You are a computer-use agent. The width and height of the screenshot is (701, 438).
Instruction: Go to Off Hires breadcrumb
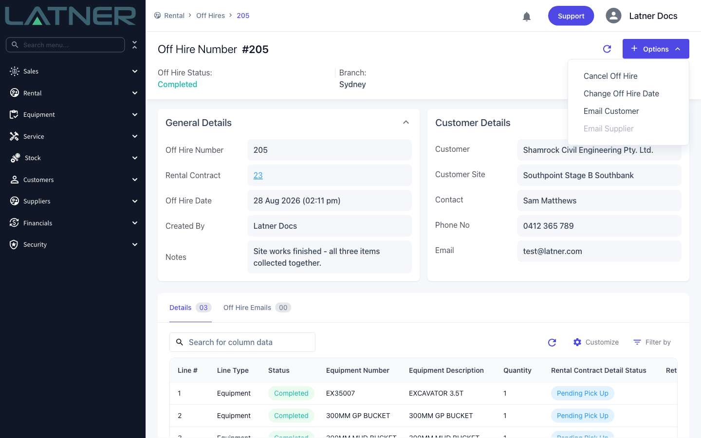pos(210,16)
